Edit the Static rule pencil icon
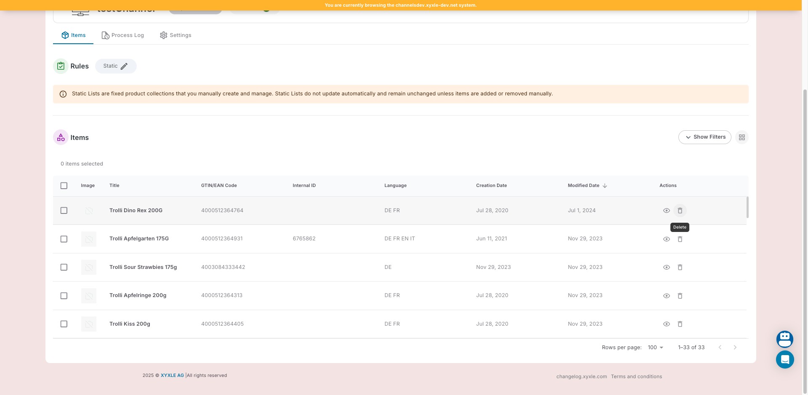 point(124,66)
